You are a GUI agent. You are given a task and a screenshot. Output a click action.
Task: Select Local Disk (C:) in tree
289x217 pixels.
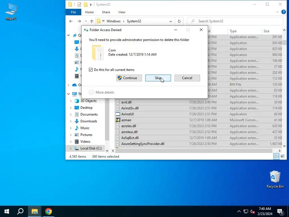click(91, 148)
